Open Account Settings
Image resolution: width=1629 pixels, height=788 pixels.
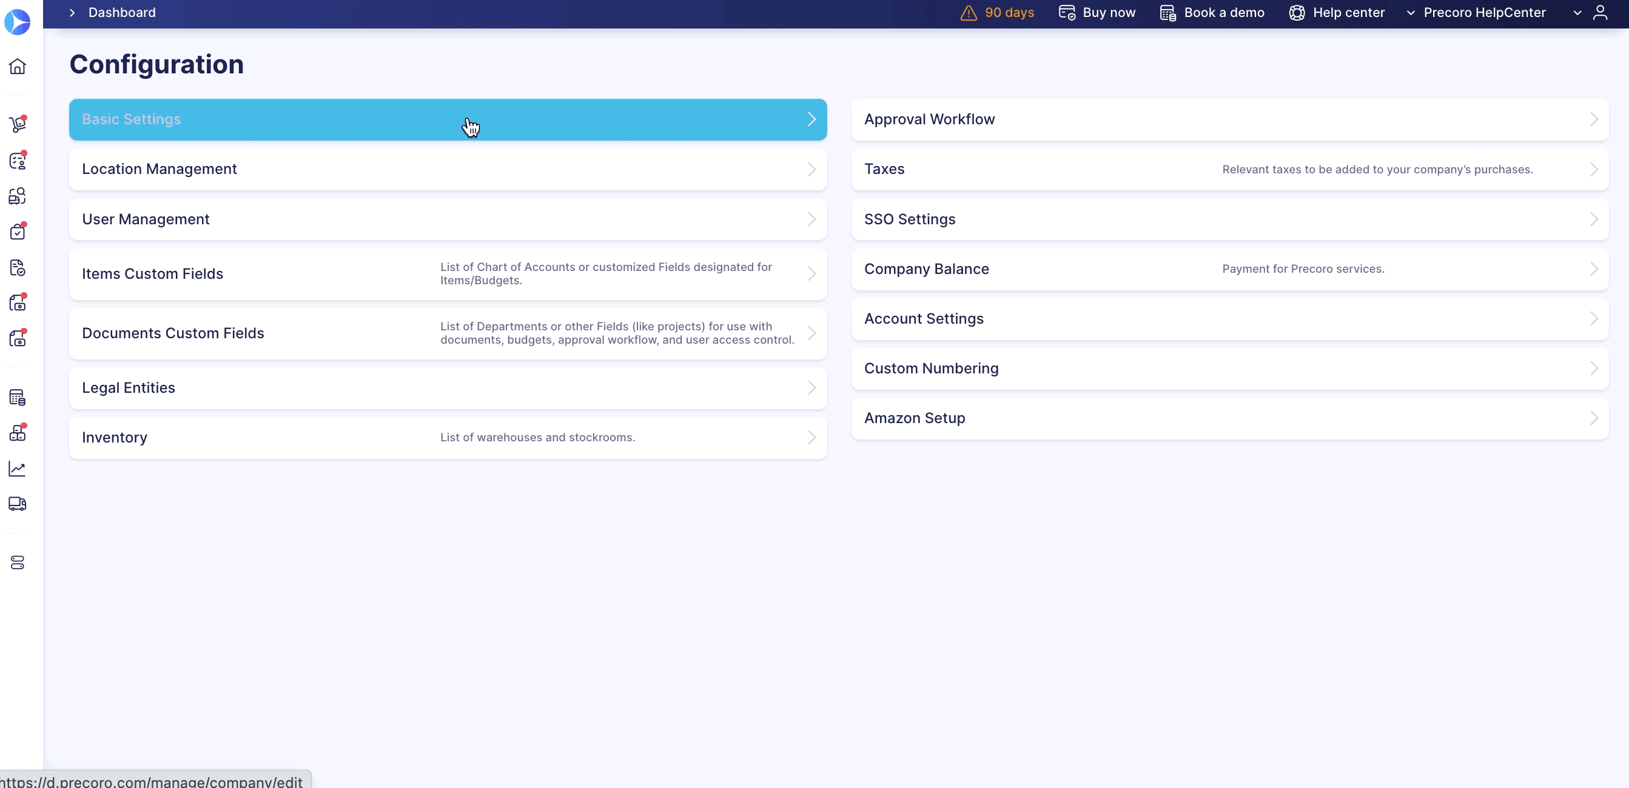point(1229,319)
